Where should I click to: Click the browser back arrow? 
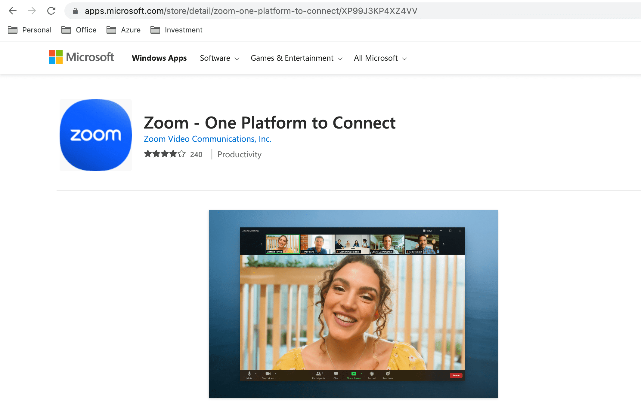(13, 11)
